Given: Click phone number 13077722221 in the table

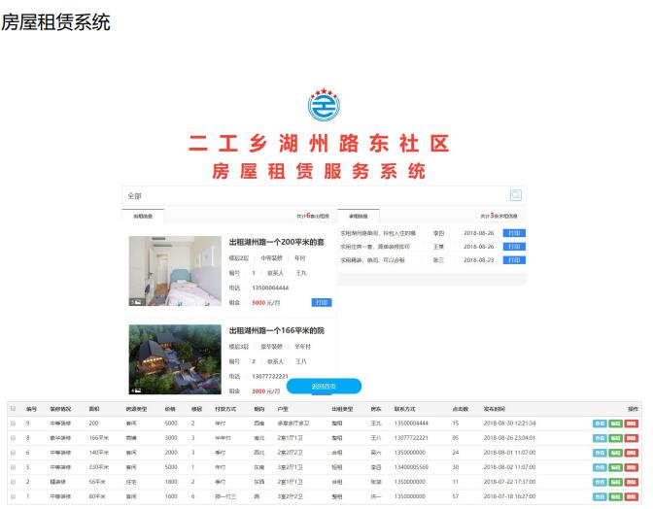Looking at the screenshot, I should [411, 438].
